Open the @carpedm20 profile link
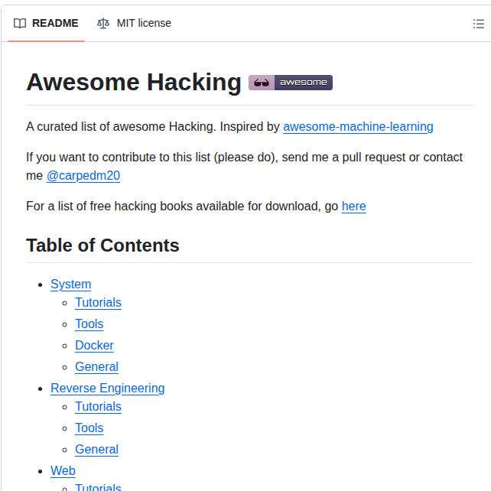The width and height of the screenshot is (491, 491). [83, 176]
